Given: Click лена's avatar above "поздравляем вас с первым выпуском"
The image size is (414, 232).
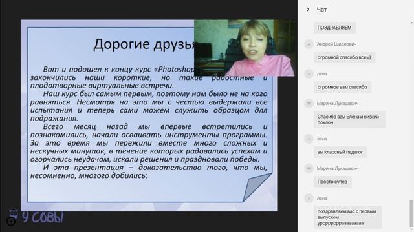Looking at the screenshot, I should (x=309, y=198).
